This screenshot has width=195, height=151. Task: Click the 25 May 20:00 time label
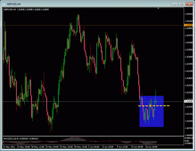[66, 147]
